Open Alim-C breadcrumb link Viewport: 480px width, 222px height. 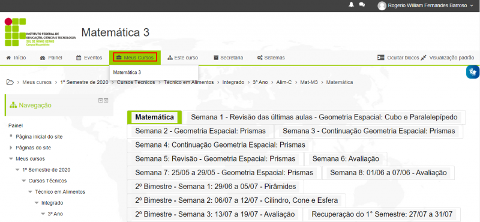(284, 82)
